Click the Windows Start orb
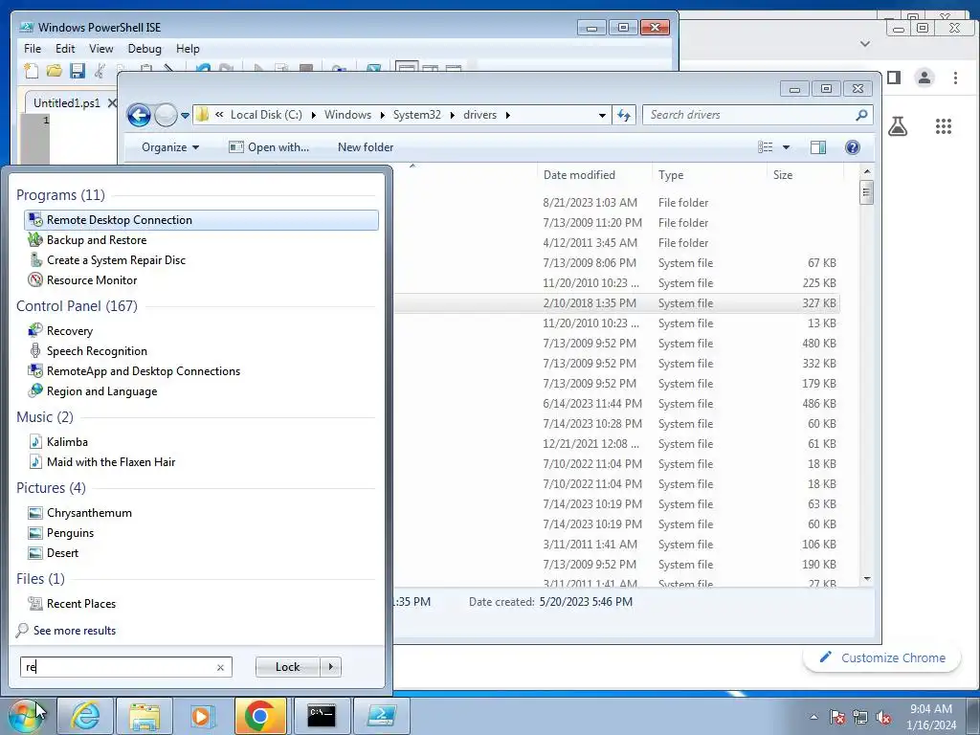Image resolution: width=980 pixels, height=735 pixels. [x=26, y=716]
